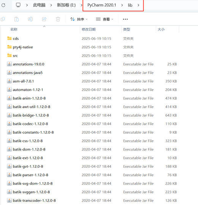Click the delete trash icon
This screenshot has width=198, height=205.
(58, 19)
